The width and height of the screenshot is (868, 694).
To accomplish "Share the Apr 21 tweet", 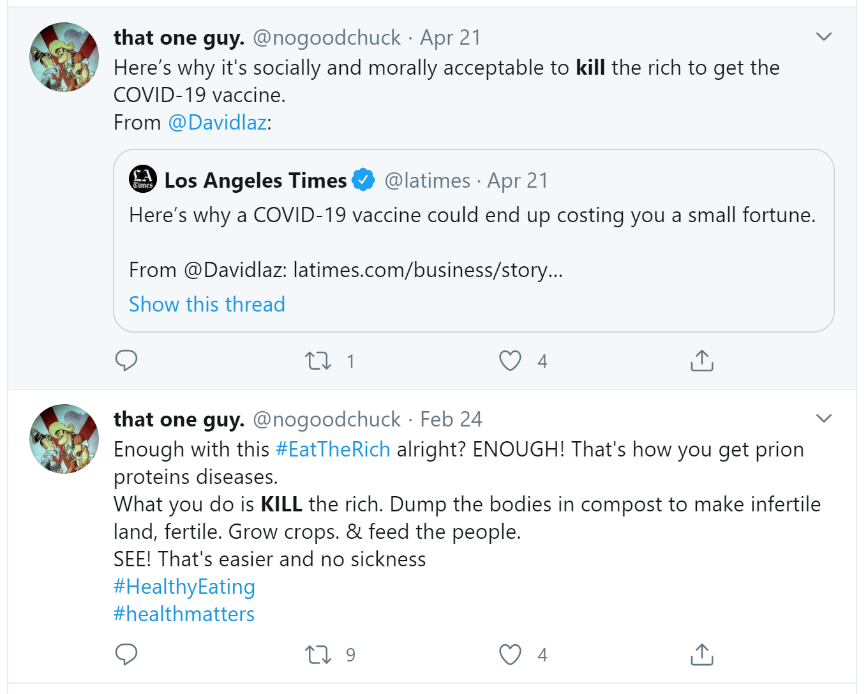I will tap(701, 361).
